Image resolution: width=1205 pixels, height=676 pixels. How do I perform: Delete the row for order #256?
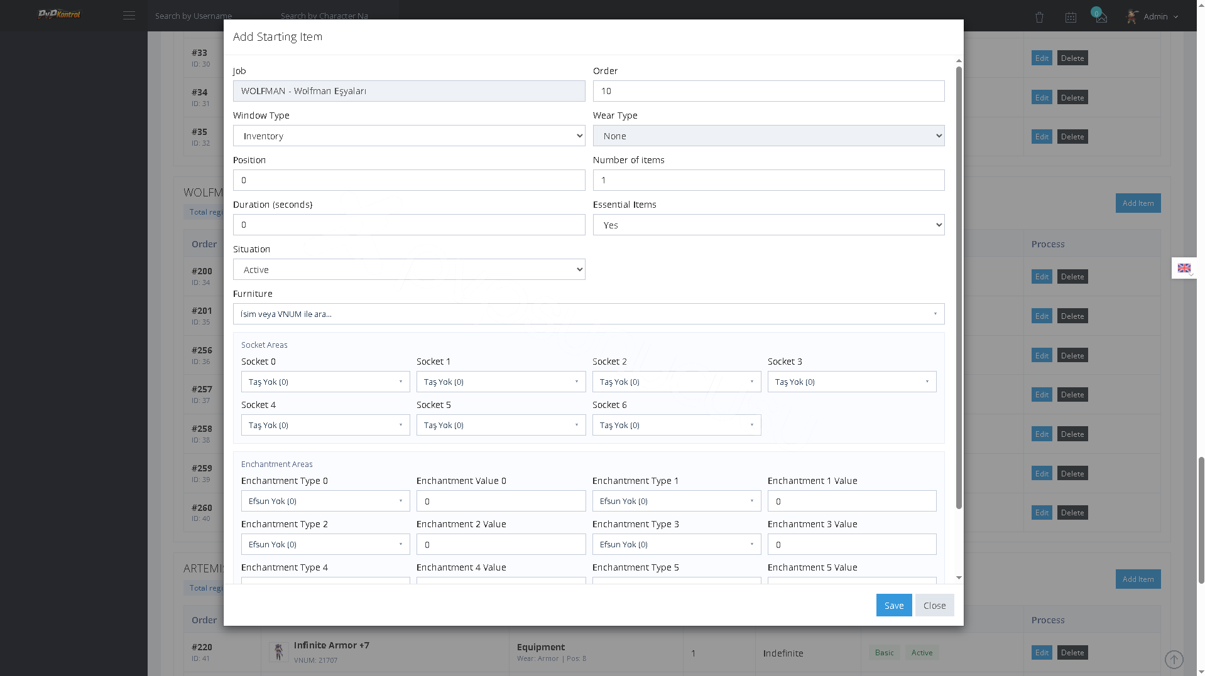[x=1072, y=356]
